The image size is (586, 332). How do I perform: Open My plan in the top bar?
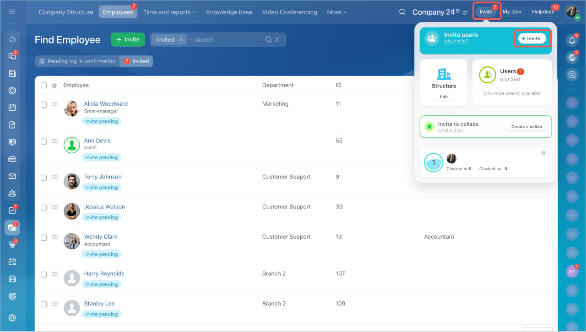click(512, 12)
